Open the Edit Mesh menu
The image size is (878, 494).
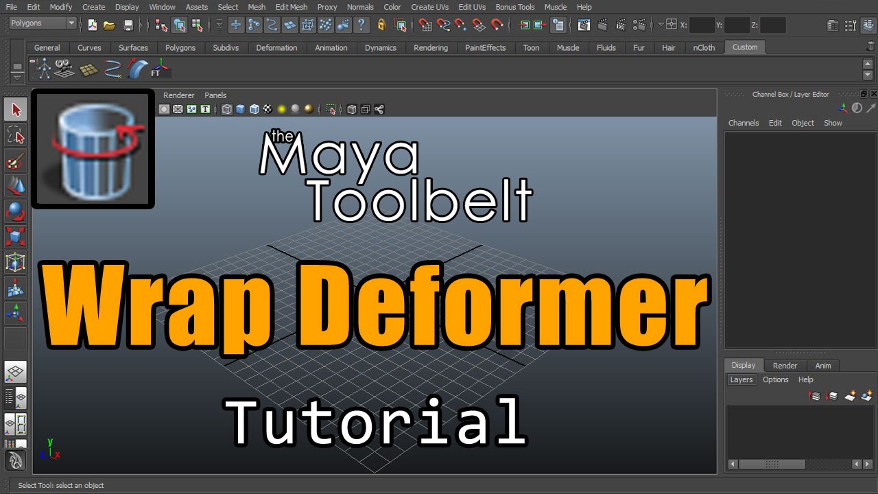tap(291, 7)
